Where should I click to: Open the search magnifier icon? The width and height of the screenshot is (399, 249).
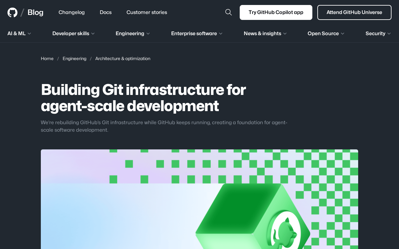(228, 12)
